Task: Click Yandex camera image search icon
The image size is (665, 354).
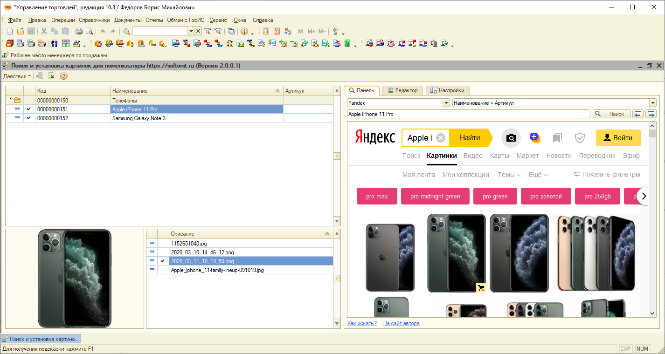Action: [x=511, y=138]
